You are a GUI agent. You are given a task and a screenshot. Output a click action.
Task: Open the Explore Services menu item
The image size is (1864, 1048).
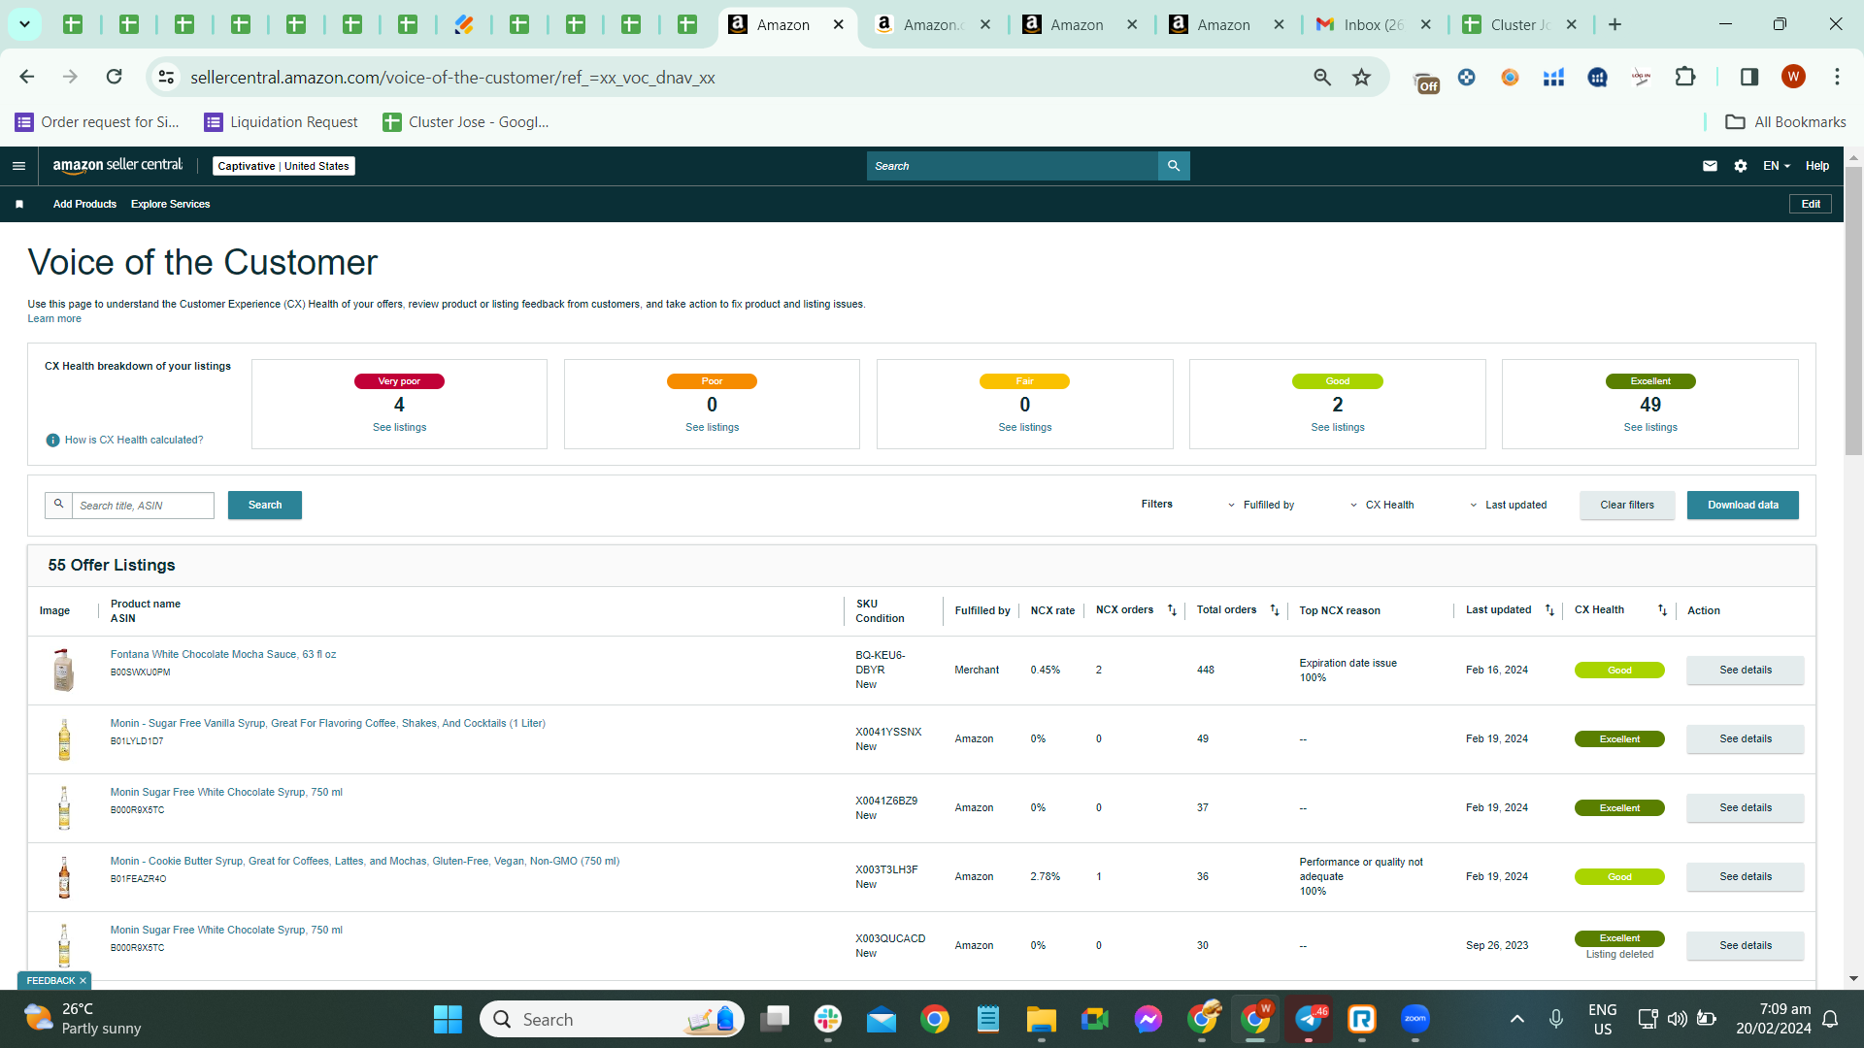[170, 204]
